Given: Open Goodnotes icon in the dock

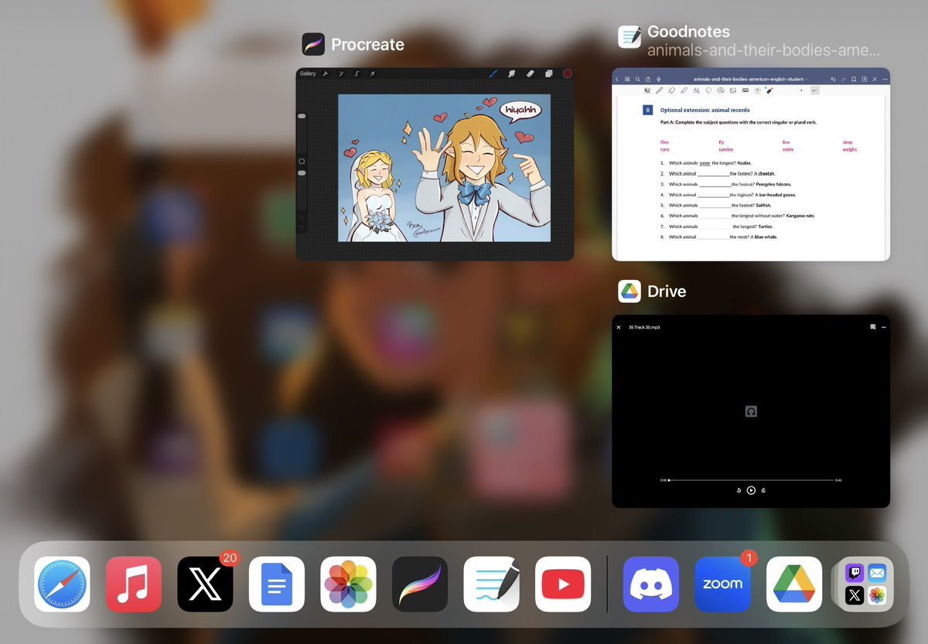Looking at the screenshot, I should (x=491, y=584).
